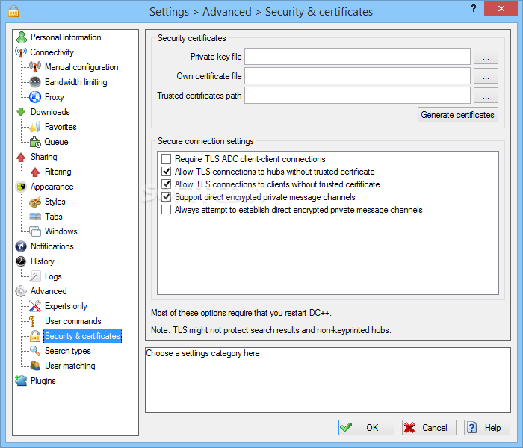Click the title bar question mark help button

pos(474,8)
